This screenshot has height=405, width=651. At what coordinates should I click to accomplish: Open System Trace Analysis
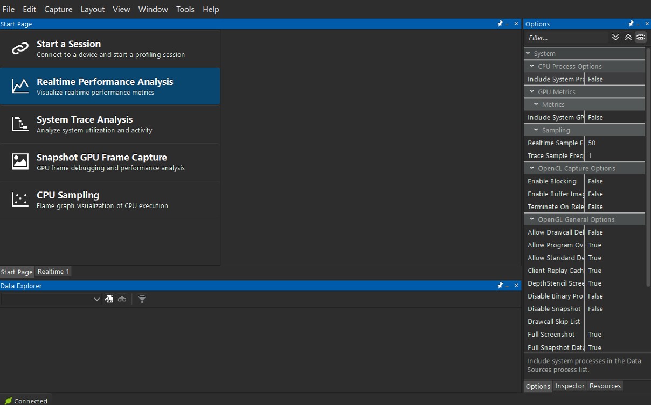coord(110,124)
